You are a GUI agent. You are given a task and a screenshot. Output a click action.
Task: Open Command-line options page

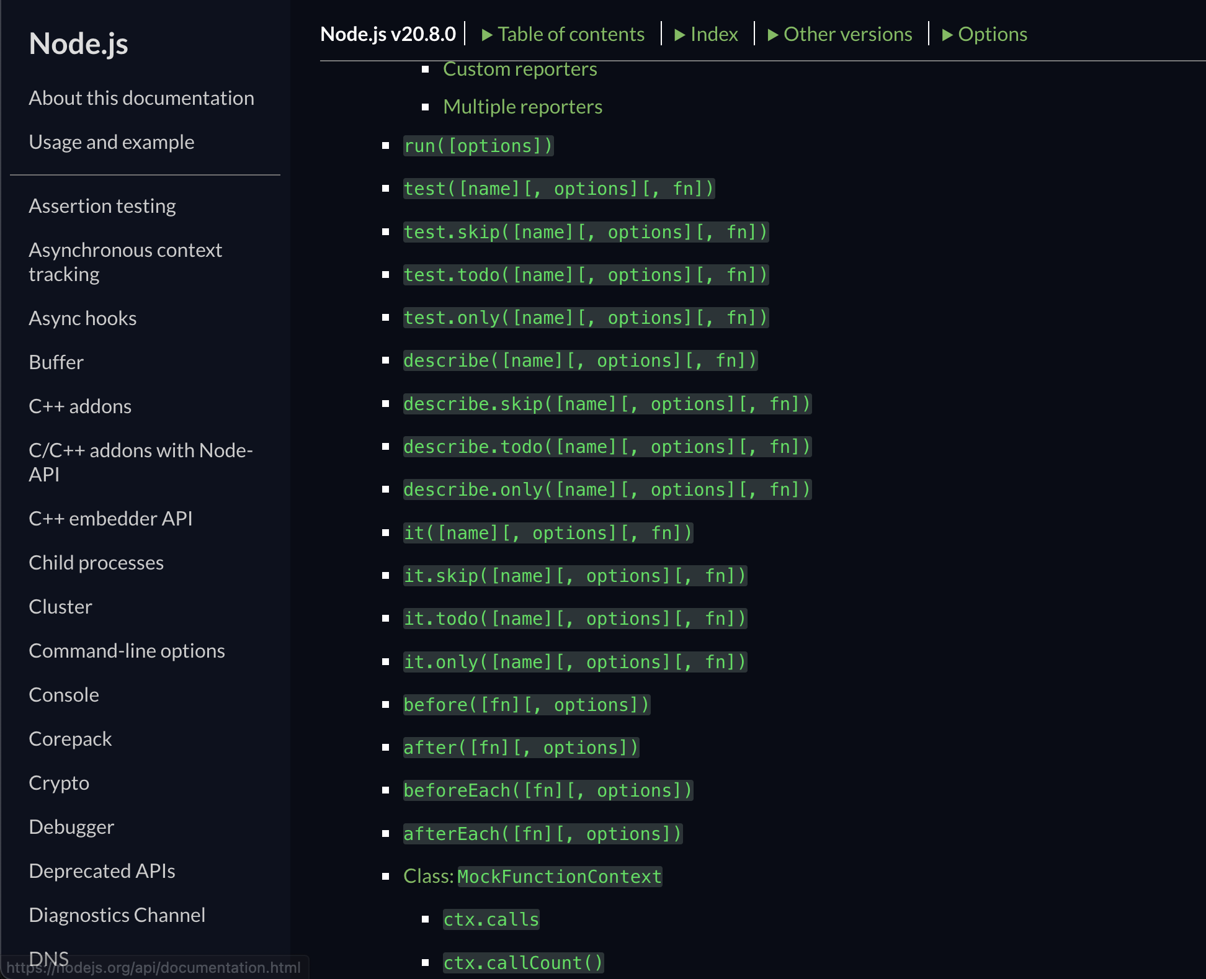pyautogui.click(x=127, y=651)
